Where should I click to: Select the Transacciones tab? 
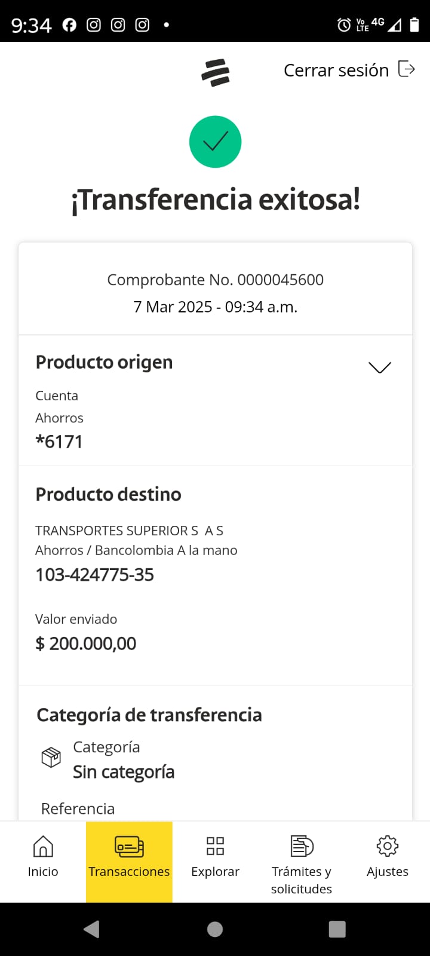(x=129, y=860)
